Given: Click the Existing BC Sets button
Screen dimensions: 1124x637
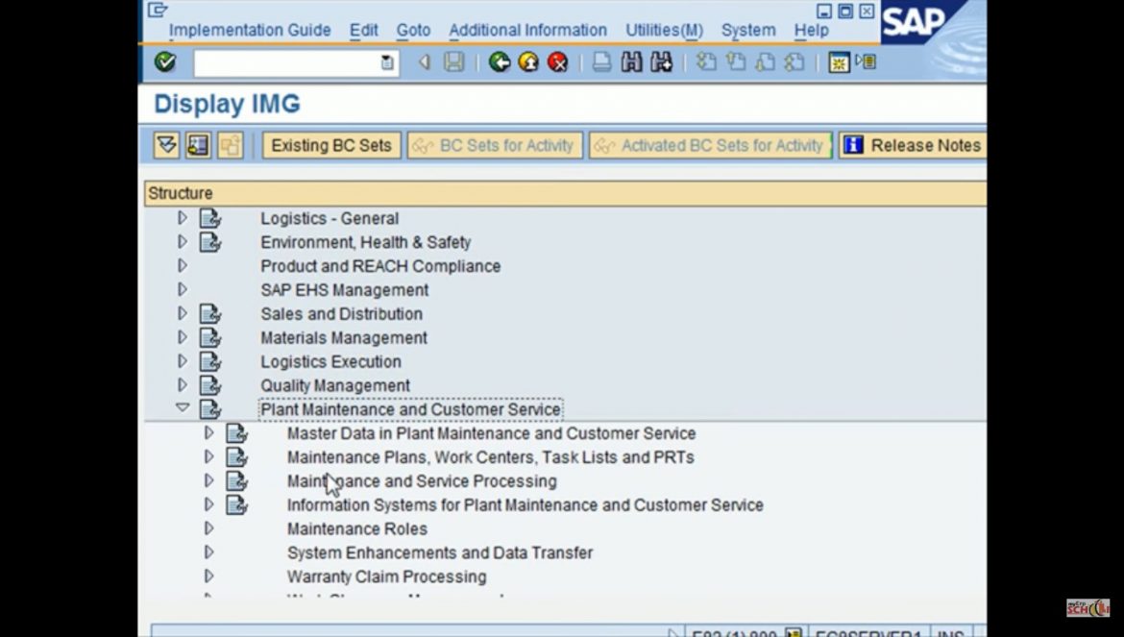Looking at the screenshot, I should coord(330,145).
